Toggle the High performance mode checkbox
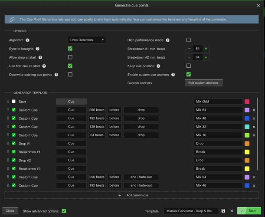 pos(188,40)
